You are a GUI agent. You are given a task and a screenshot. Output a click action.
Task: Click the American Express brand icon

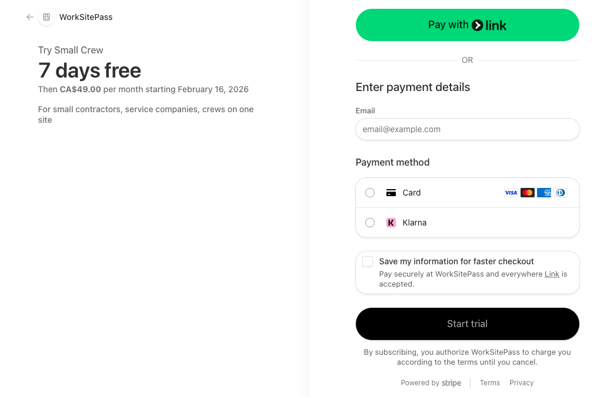pos(543,192)
